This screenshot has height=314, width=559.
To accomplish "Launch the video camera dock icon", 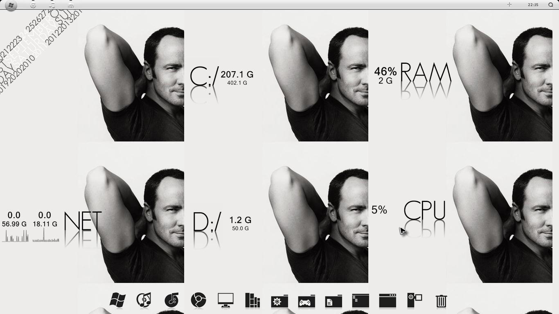I will click(415, 300).
